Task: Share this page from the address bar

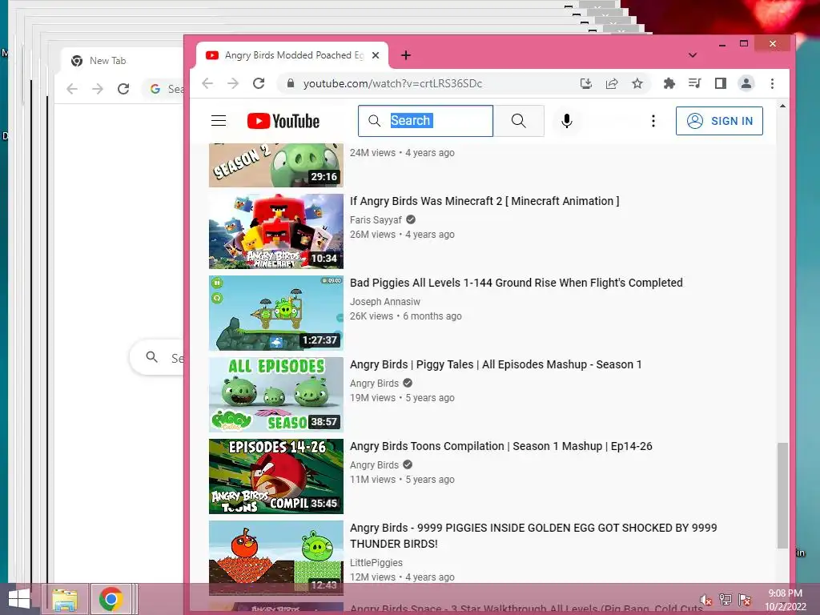Action: 611,83
